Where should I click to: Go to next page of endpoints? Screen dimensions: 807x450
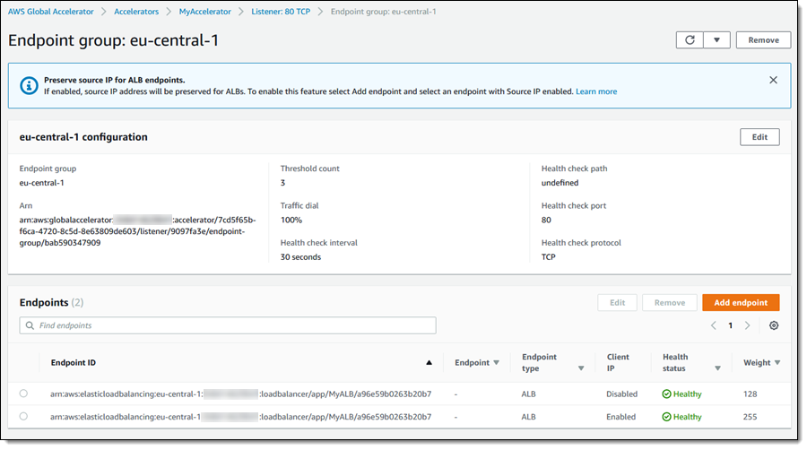point(747,325)
